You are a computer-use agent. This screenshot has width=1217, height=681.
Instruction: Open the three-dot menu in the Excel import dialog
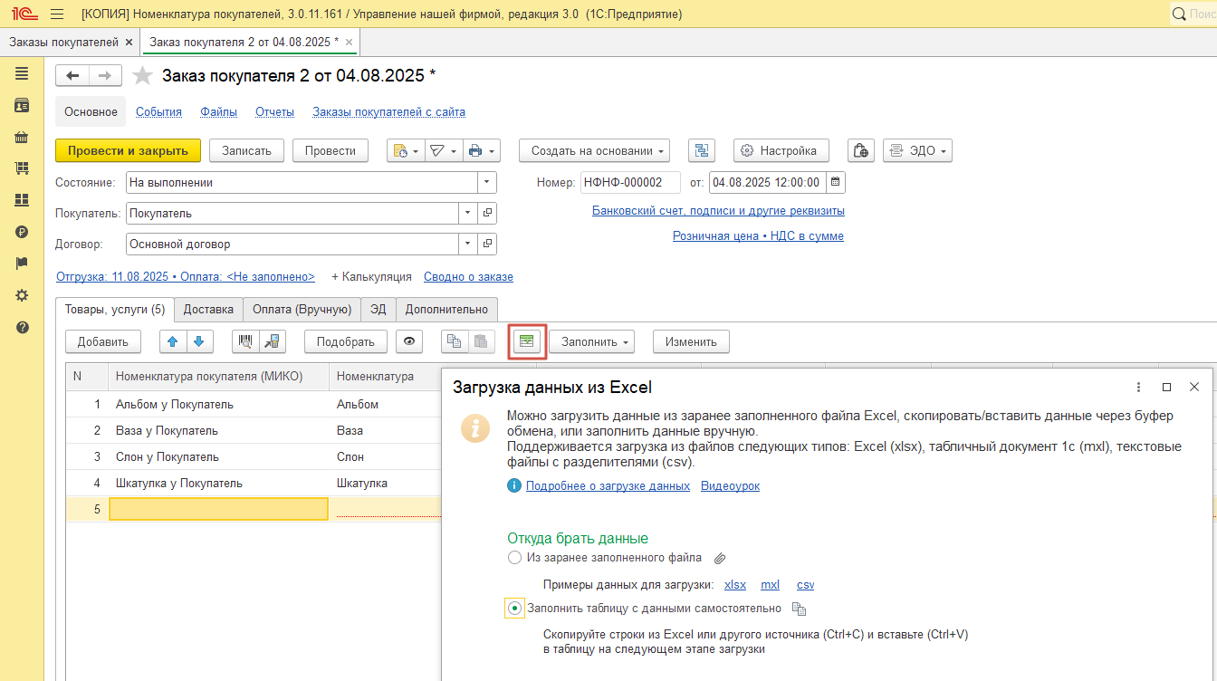click(x=1139, y=387)
